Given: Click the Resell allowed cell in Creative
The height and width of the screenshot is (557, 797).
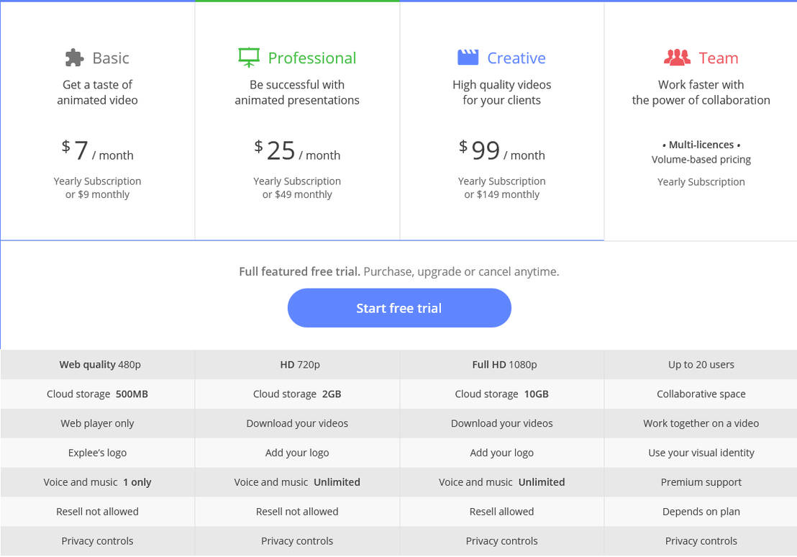Looking at the screenshot, I should coord(501,512).
